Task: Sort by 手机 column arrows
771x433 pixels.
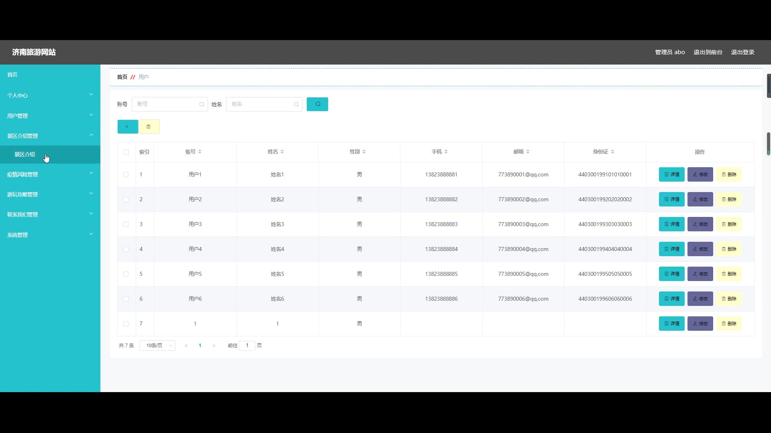Action: pos(446,152)
